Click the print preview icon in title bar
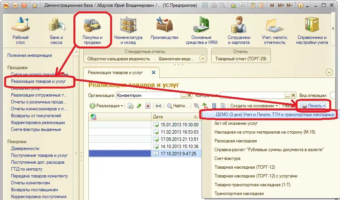 pos(222,5)
